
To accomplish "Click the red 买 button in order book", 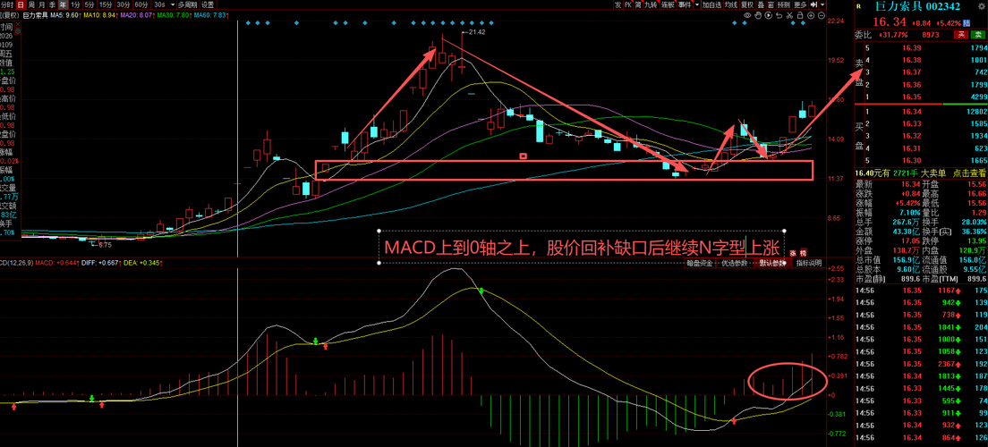I will click(x=961, y=35).
